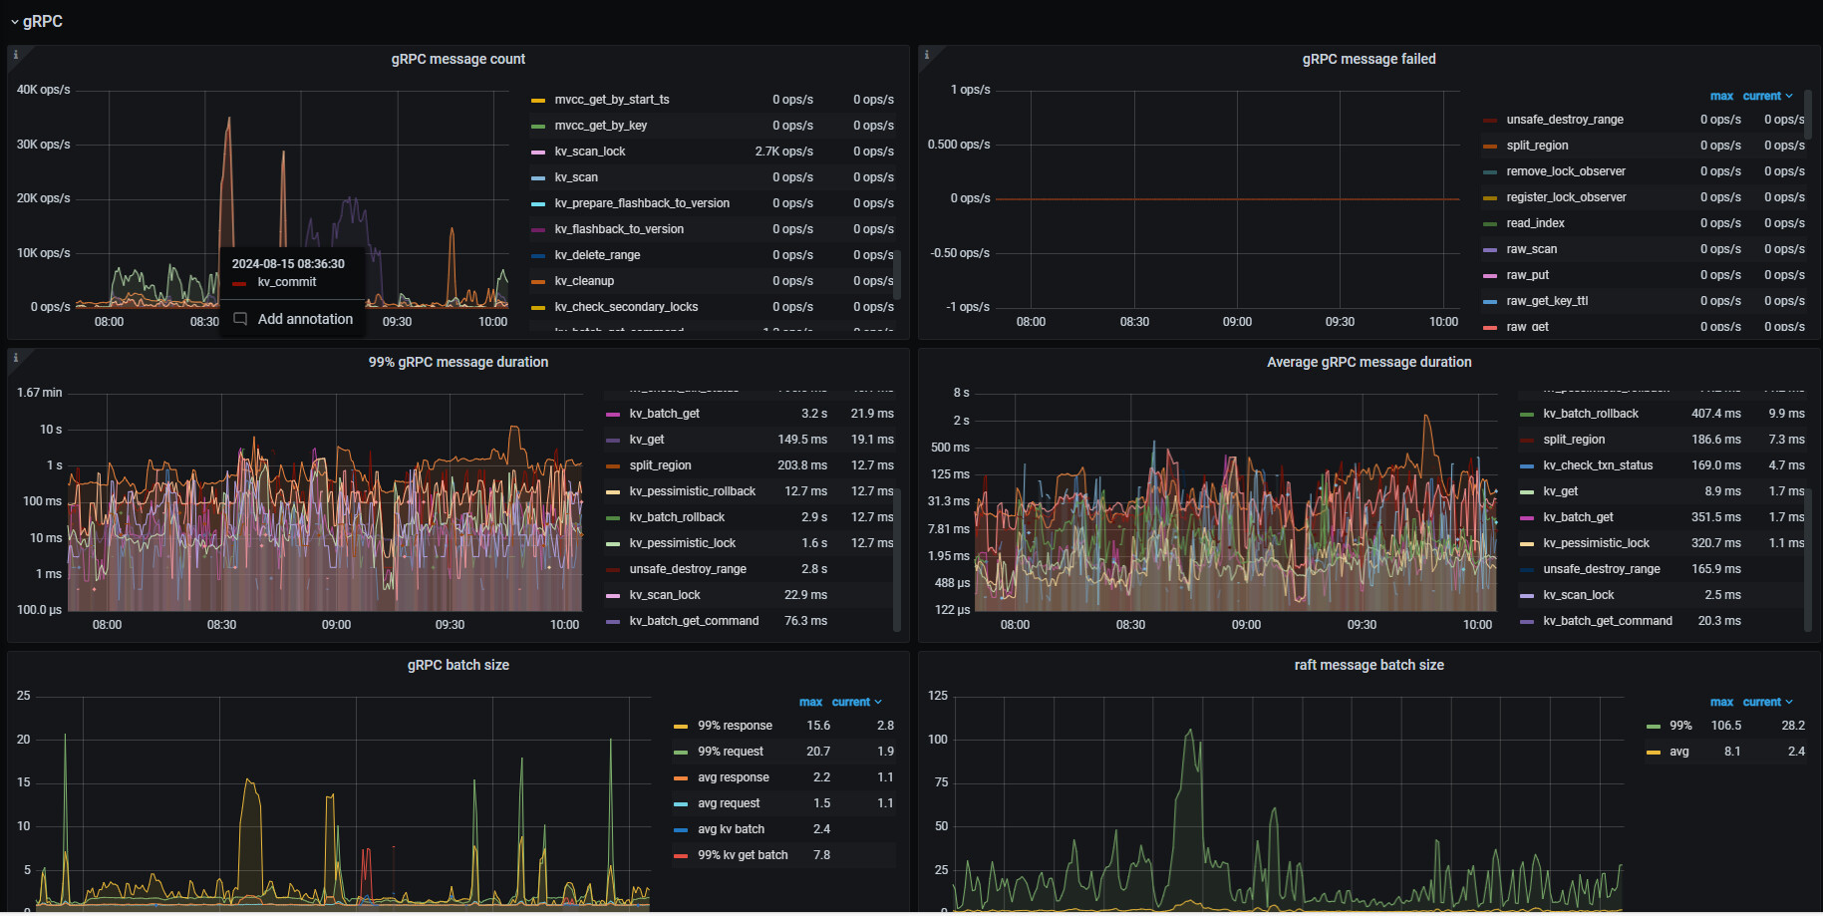Click info icon on 99% gRPC message duration panel
1823x916 pixels.
(x=16, y=359)
